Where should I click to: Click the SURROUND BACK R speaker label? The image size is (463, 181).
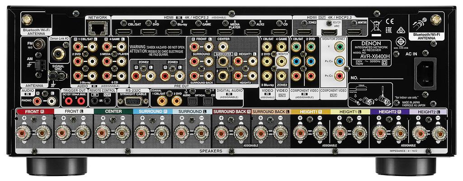click(x=231, y=111)
